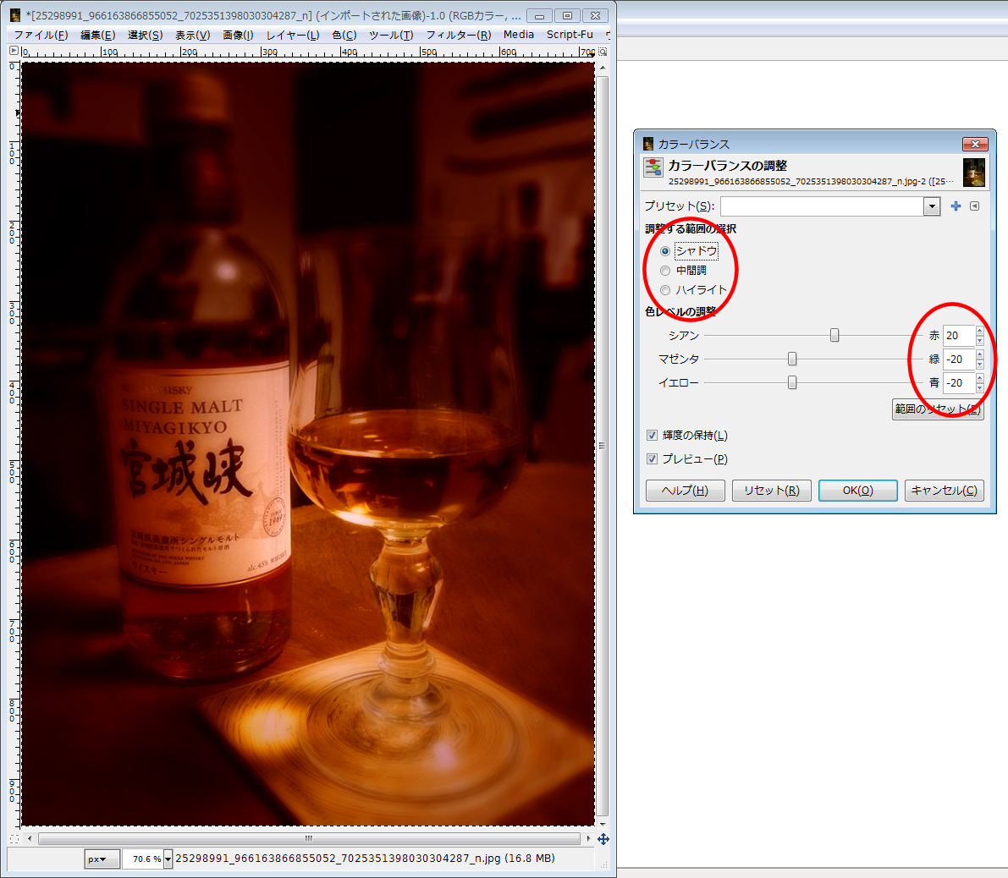Screen dimensions: 1008x878
Task: Open the 色 (Colors) menu
Action: (x=344, y=35)
